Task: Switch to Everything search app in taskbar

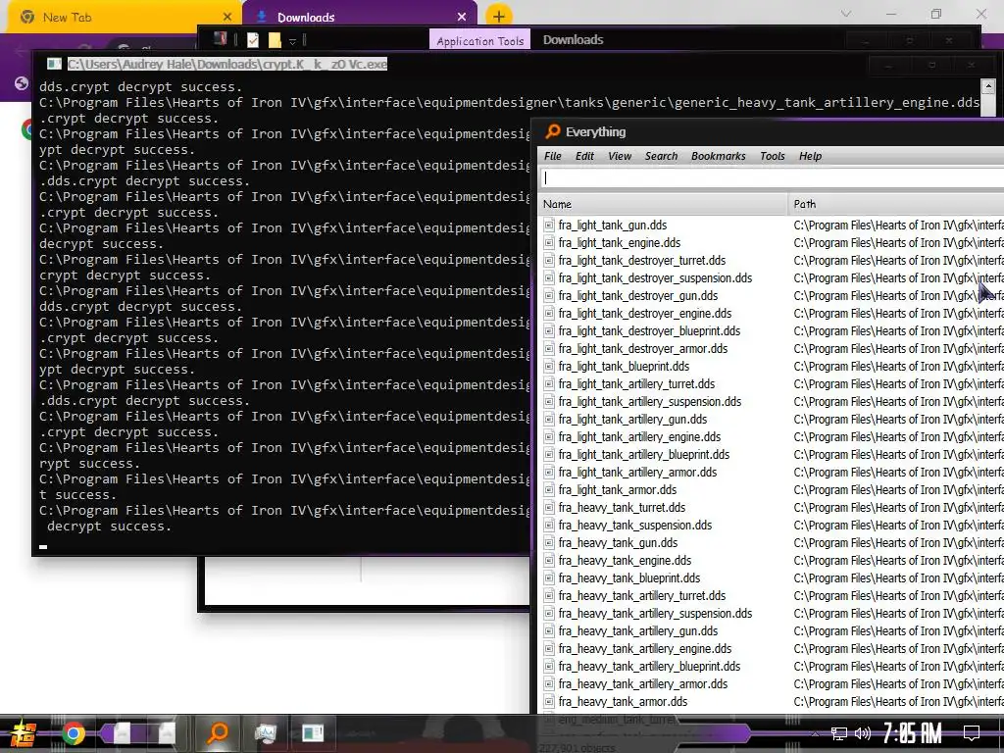Action: 218,732
